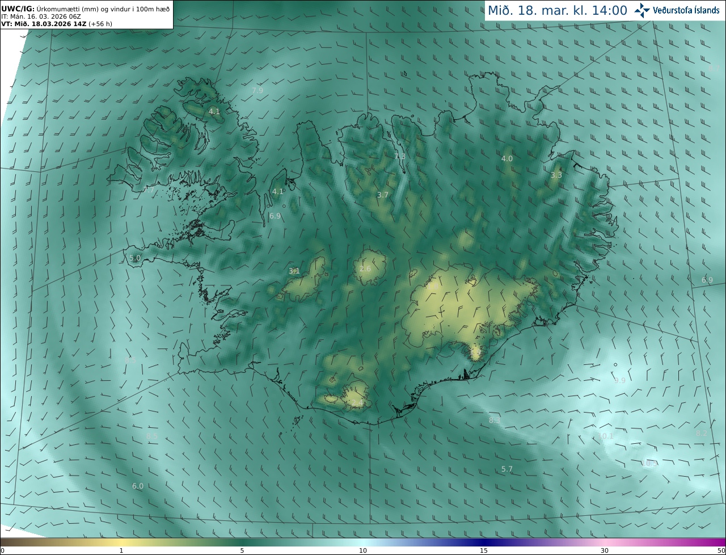Viewport: 726px width, 555px height.
Task: Click the 2.4 value on the southern glacier
Action: tap(357, 403)
